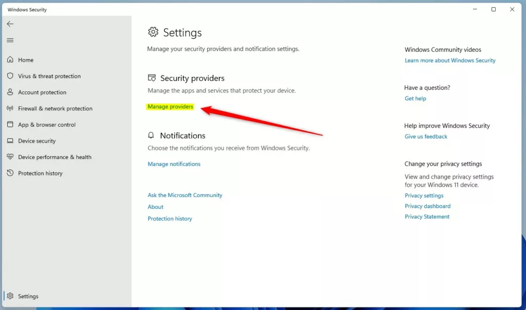Viewport: 526px width, 310px height.
Task: Click the Protection history clock icon
Action: point(10,173)
